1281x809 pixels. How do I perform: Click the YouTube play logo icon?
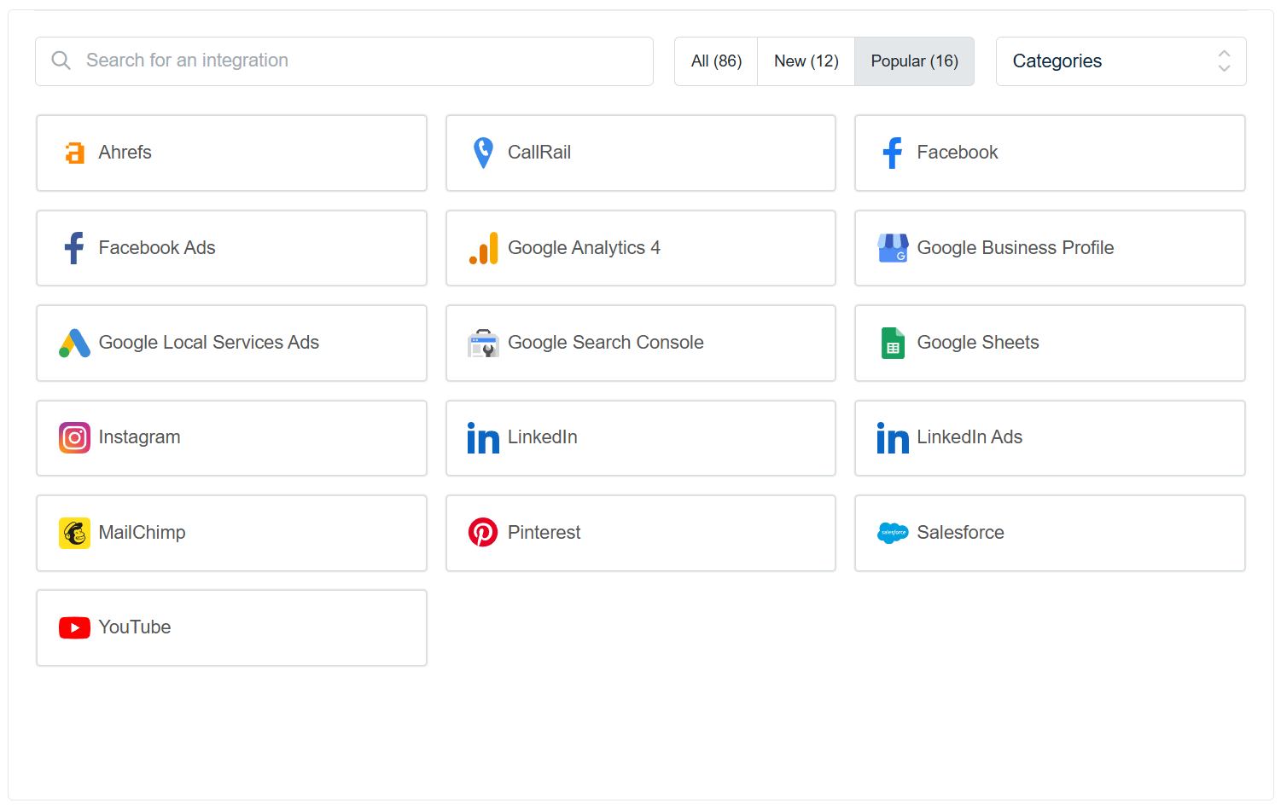74,628
